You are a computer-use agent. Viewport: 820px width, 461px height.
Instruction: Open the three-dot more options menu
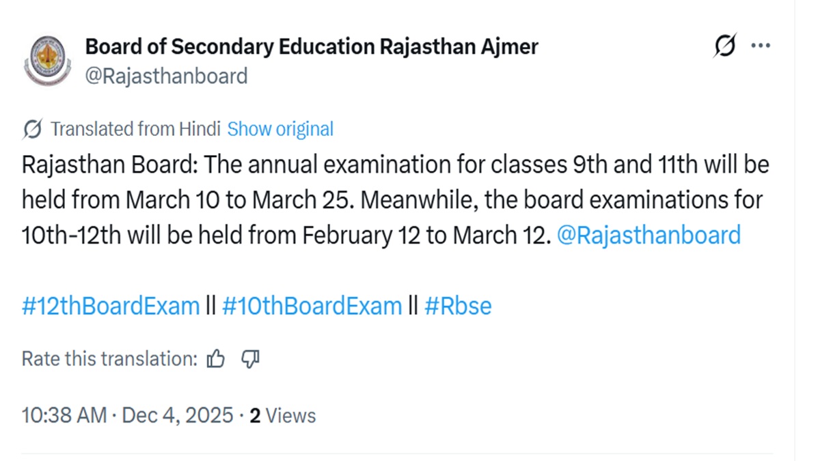(761, 46)
